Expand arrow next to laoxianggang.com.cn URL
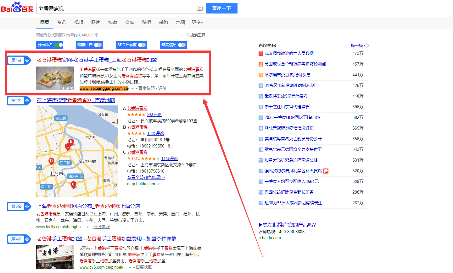Viewport: 453px width, 273px height. click(132, 89)
